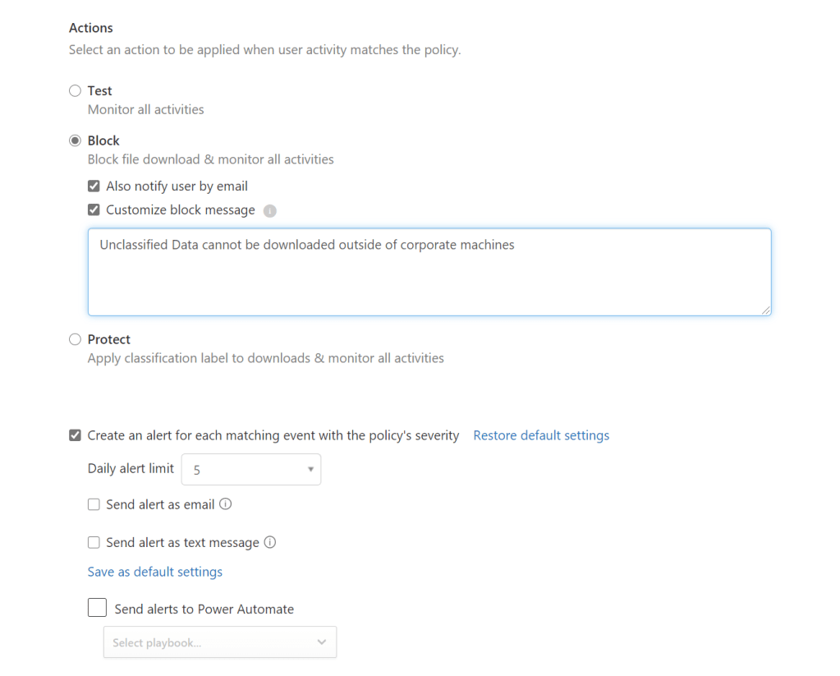Toggle the Customize block message checkbox
This screenshot has height=676, width=840.
click(94, 210)
